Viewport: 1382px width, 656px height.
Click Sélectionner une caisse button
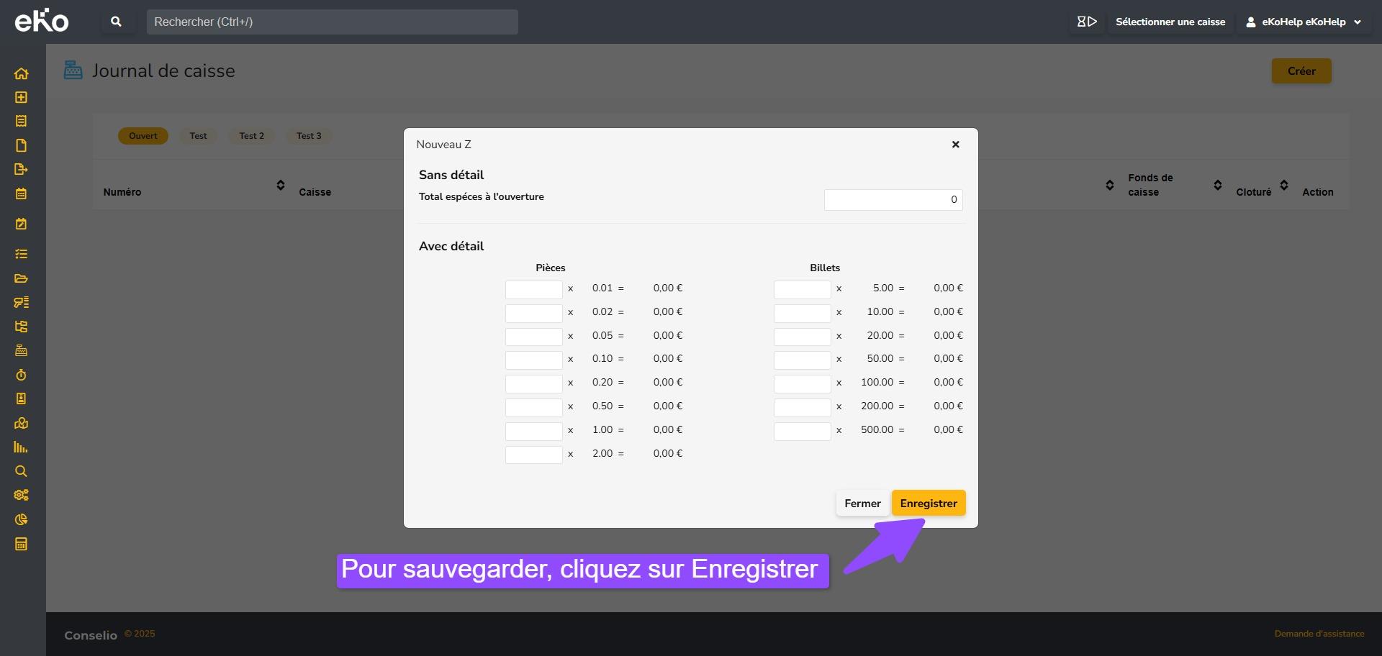(1170, 22)
